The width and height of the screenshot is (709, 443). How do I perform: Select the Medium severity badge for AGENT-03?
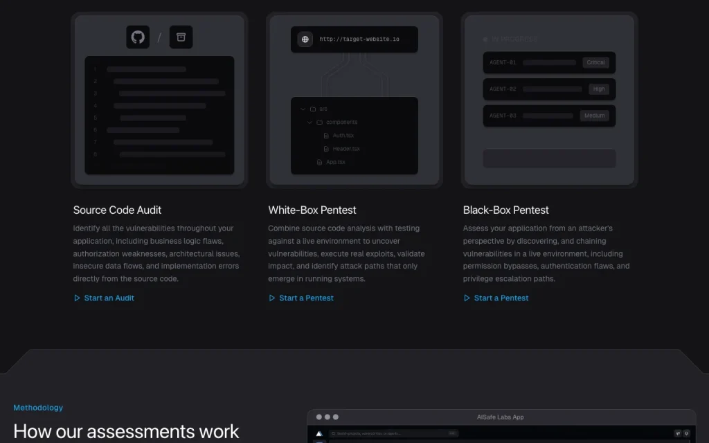594,116
